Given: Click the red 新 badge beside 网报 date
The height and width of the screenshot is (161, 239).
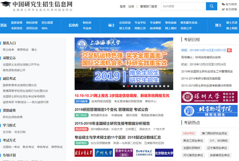Looking at the screenshot, I should point(229,50).
